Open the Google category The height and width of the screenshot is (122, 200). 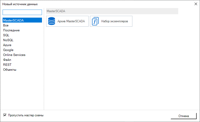[x=22, y=50]
